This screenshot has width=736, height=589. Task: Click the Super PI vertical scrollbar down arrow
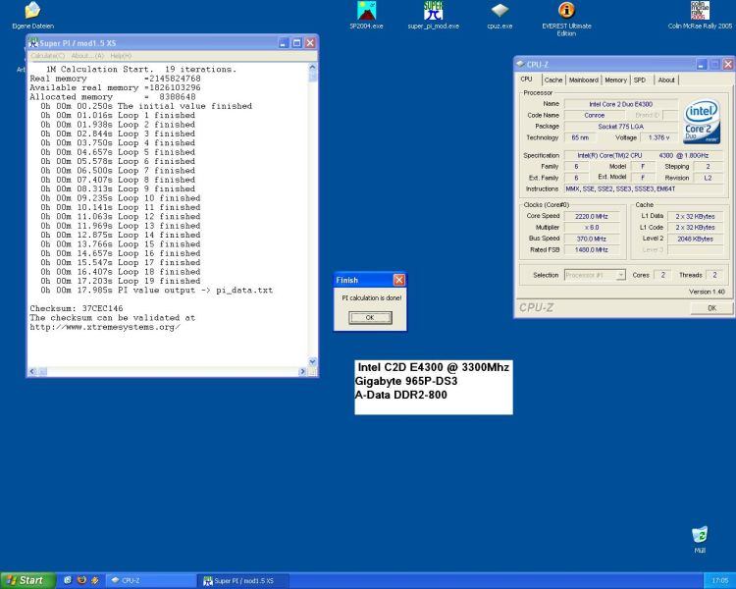point(313,361)
